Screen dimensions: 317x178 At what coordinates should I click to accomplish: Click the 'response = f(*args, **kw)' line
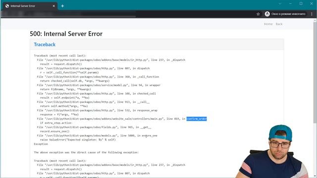click(59, 114)
